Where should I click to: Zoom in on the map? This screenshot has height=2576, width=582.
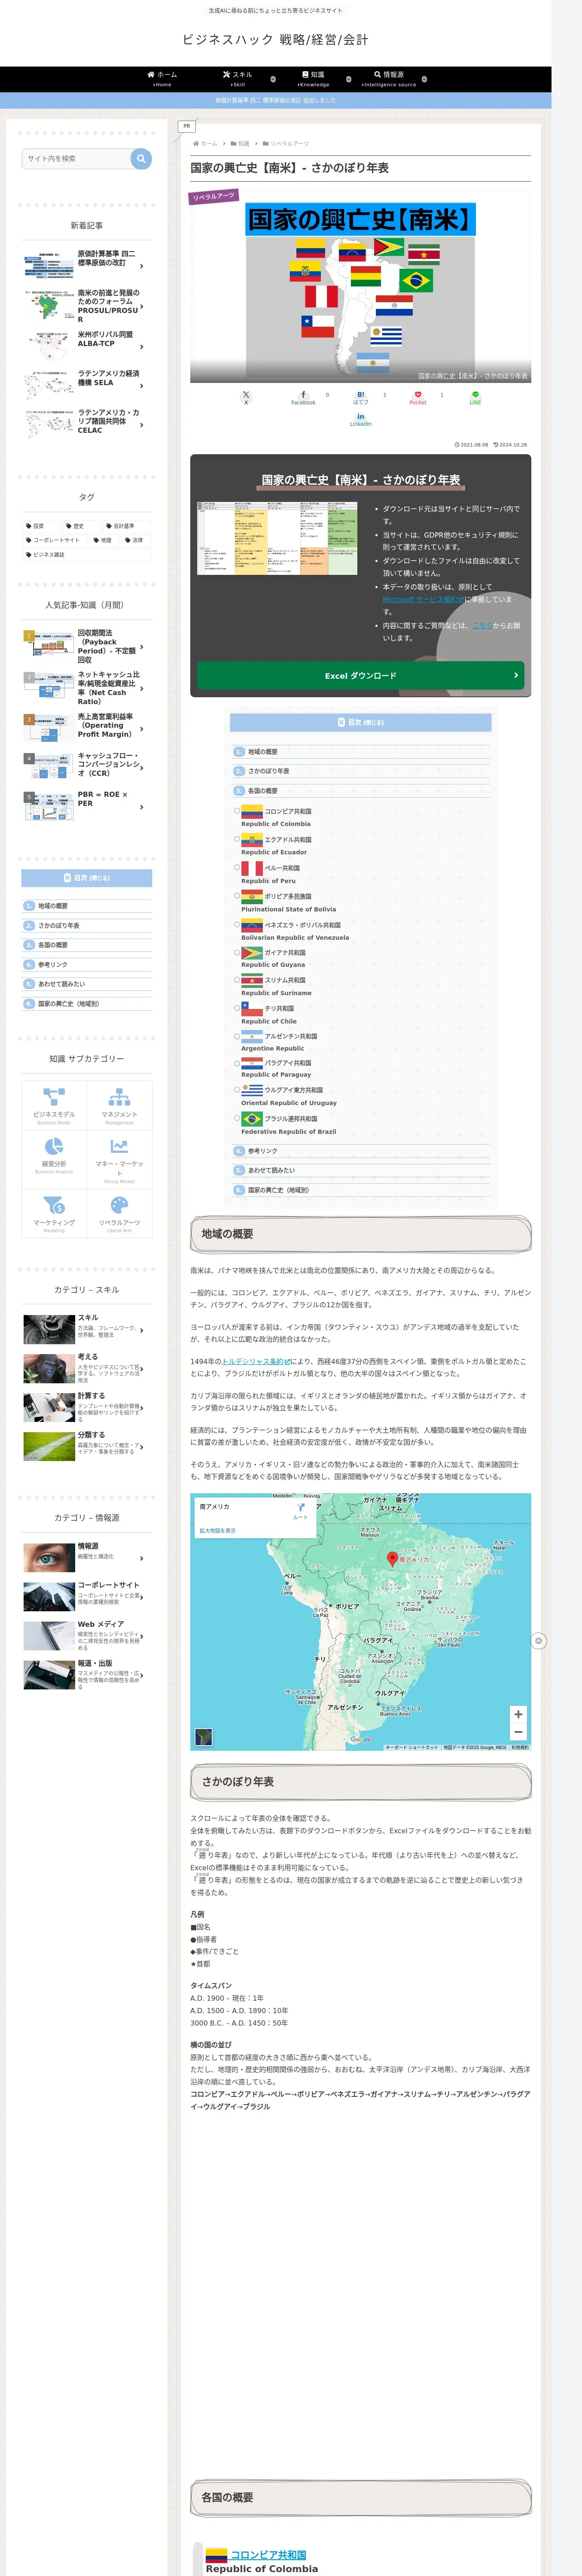coord(517,1714)
